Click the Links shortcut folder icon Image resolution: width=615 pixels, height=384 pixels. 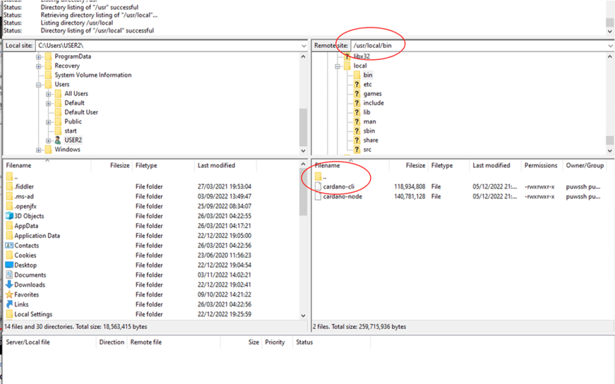pos(10,305)
